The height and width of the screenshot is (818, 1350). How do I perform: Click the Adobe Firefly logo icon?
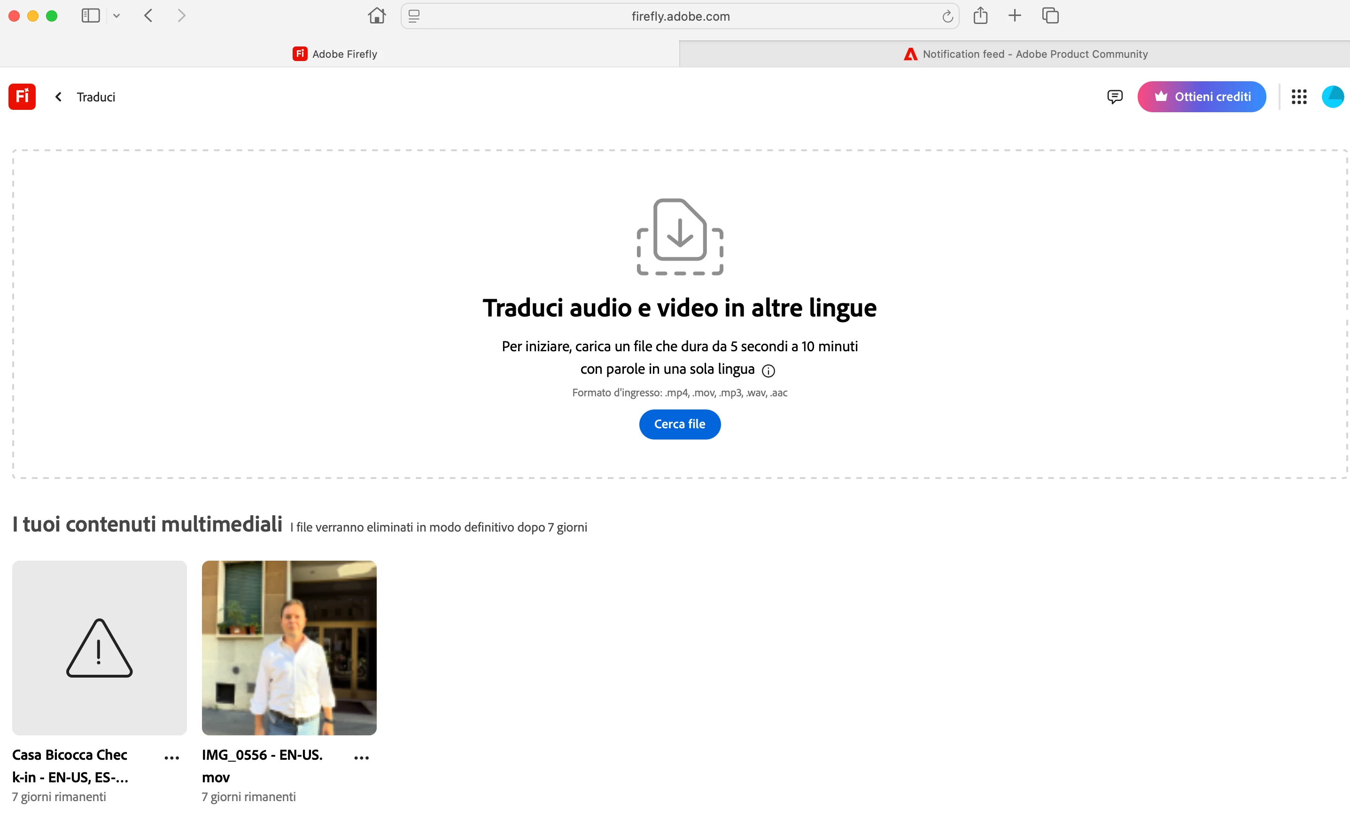pos(22,96)
